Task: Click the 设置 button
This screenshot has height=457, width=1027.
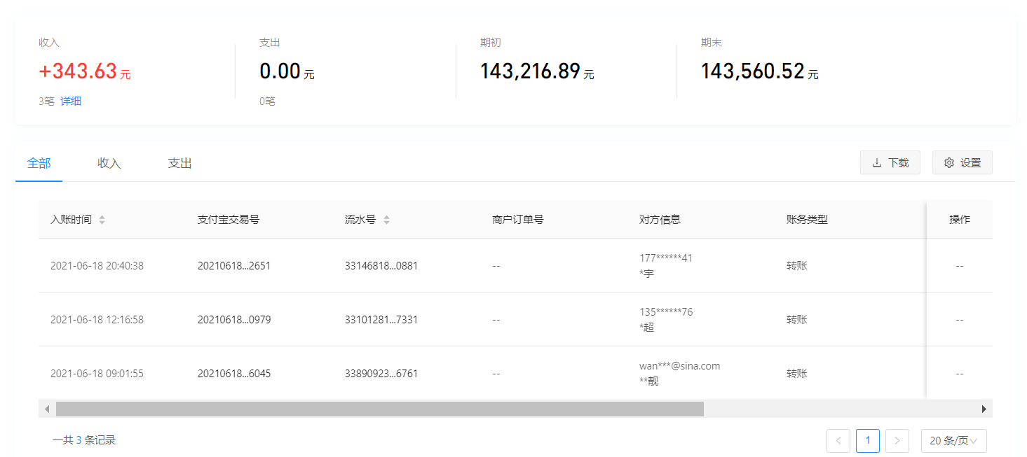Action: [962, 162]
